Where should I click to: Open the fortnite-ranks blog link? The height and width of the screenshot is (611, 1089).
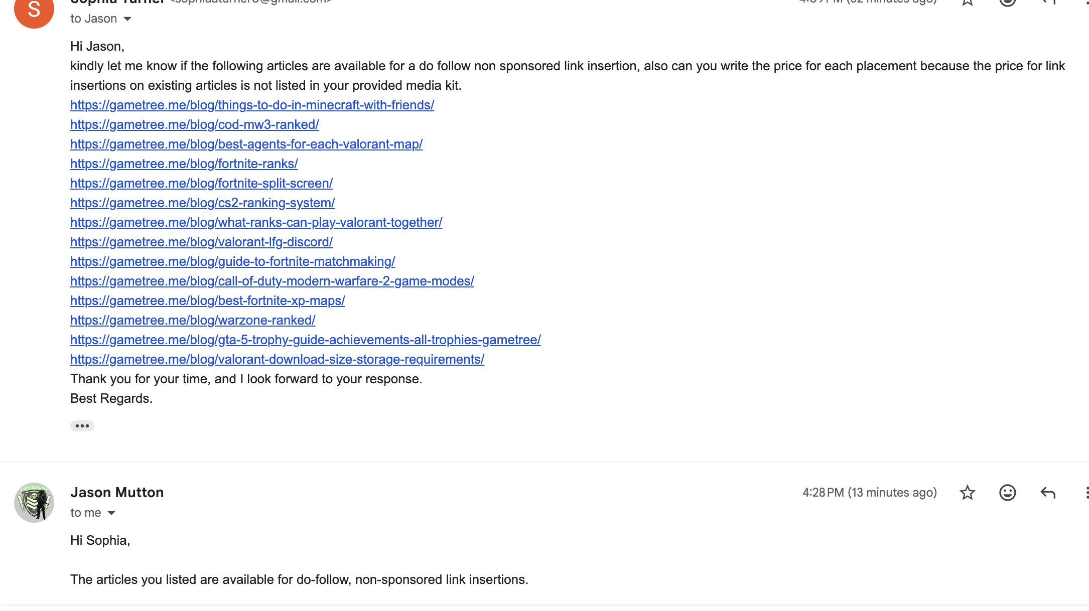(x=184, y=164)
